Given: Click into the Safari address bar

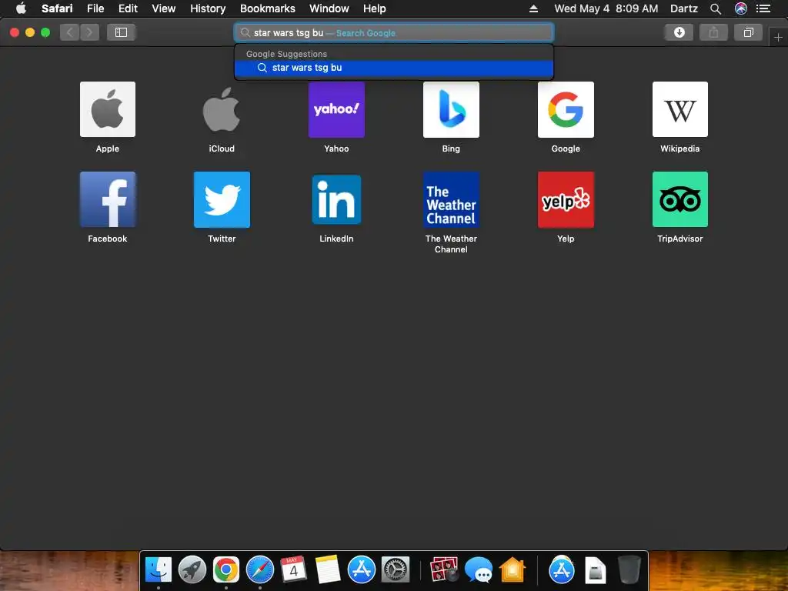Looking at the screenshot, I should [x=394, y=32].
